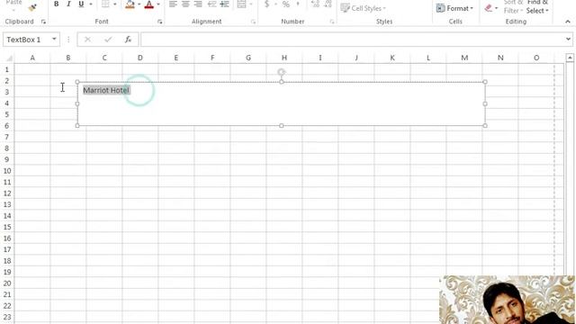The width and height of the screenshot is (576, 324).
Task: Center the text horizontally
Action: coord(185,4)
